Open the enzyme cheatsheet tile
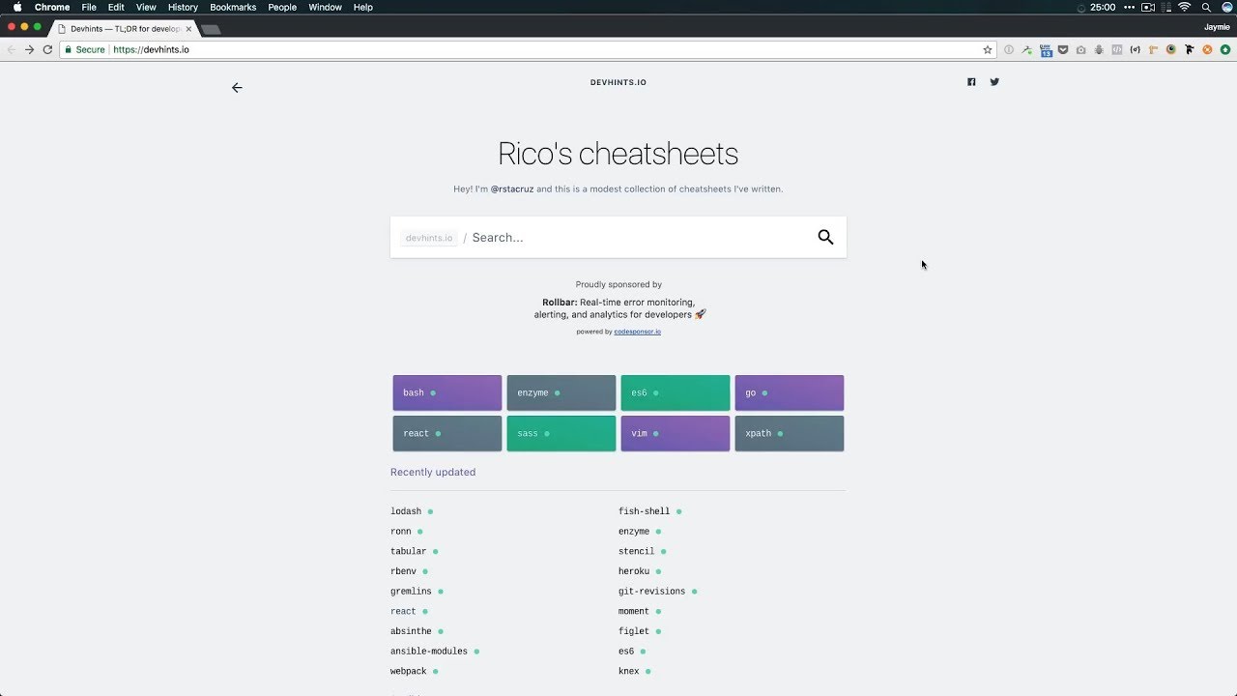The height and width of the screenshot is (696, 1237). [561, 392]
